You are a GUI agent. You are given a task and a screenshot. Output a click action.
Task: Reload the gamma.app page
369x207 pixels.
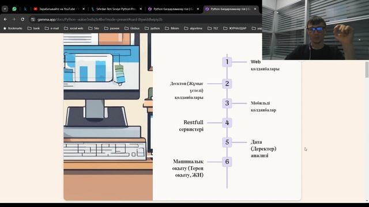pos(22,19)
